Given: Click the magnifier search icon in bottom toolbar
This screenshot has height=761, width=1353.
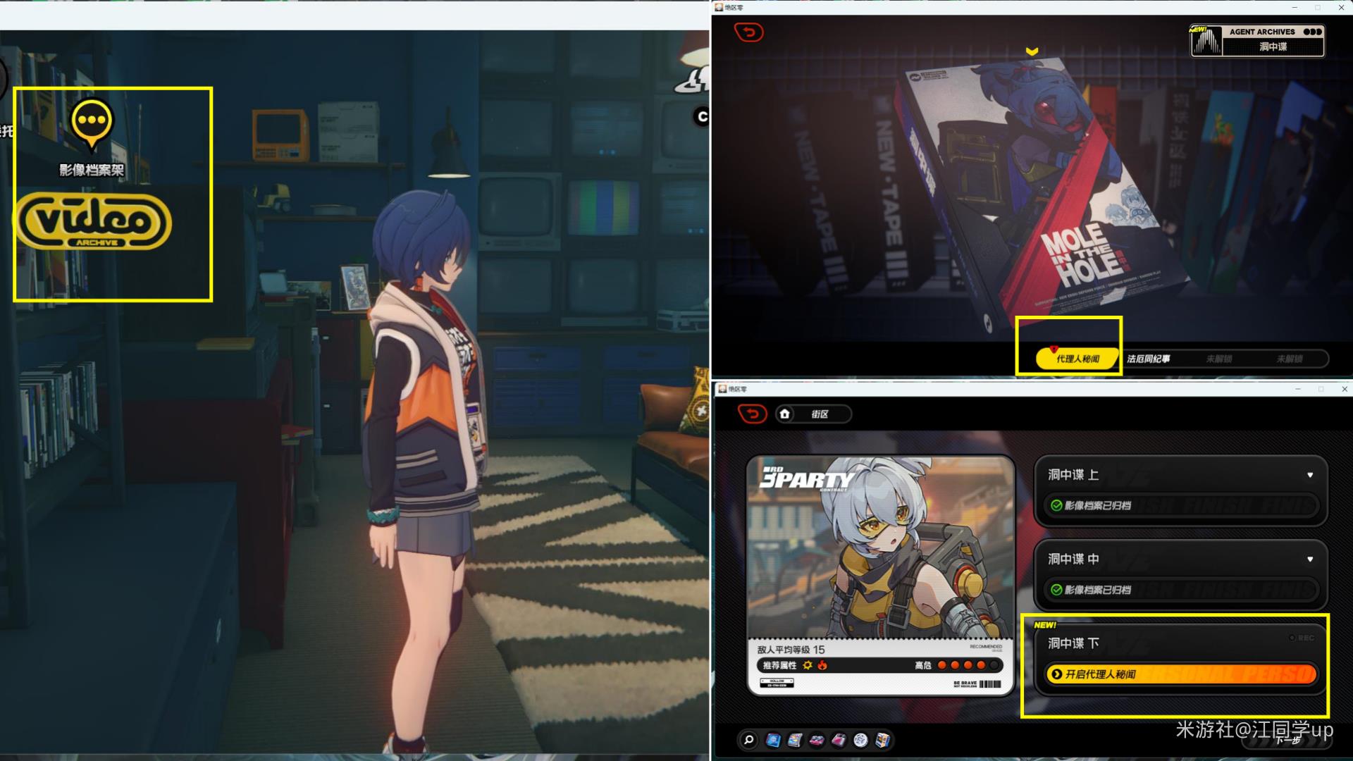Looking at the screenshot, I should (x=749, y=740).
